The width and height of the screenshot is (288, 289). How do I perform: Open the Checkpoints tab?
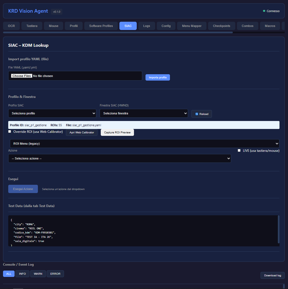pos(222,26)
